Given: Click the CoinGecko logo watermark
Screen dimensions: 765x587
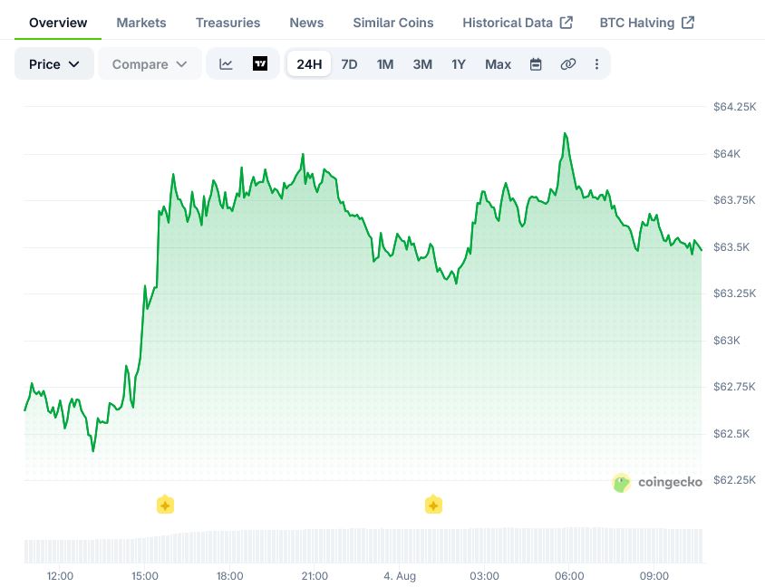Looking at the screenshot, I should click(657, 482).
